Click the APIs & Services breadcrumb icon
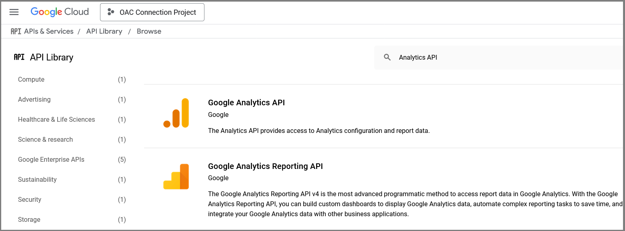The height and width of the screenshot is (231, 625). [16, 31]
